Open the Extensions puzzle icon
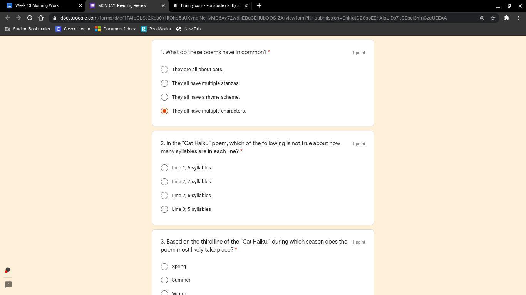This screenshot has height=295, width=526. click(x=507, y=18)
